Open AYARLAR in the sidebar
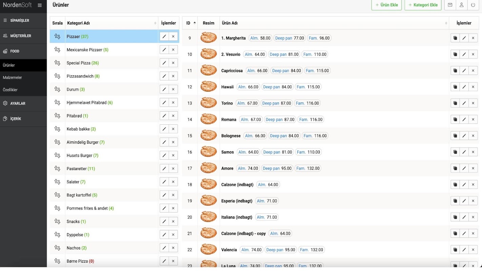The image size is (482, 271). [x=23, y=104]
